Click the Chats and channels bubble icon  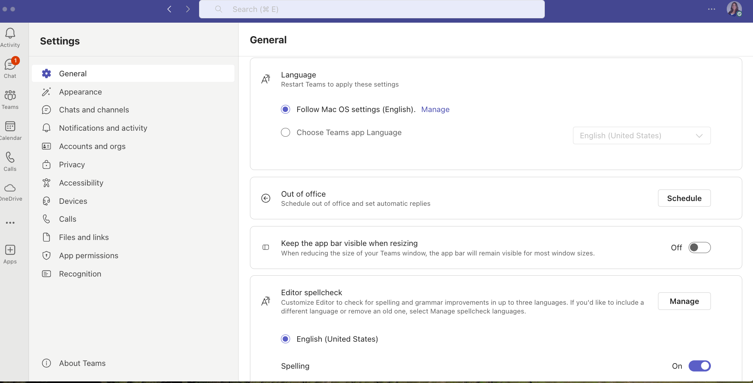46,110
